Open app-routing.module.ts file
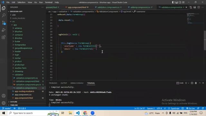The width and height of the screenshot is (206, 116). pos(24,91)
